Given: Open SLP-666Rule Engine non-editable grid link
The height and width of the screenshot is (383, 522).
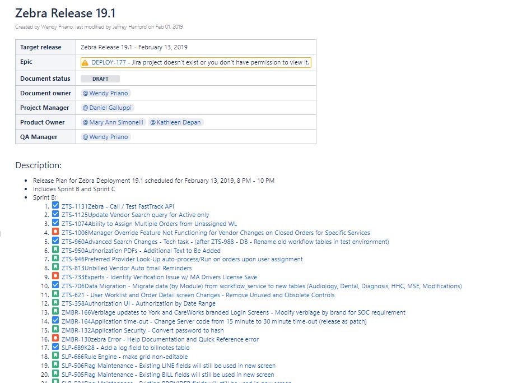Looking at the screenshot, I should [x=124, y=357].
